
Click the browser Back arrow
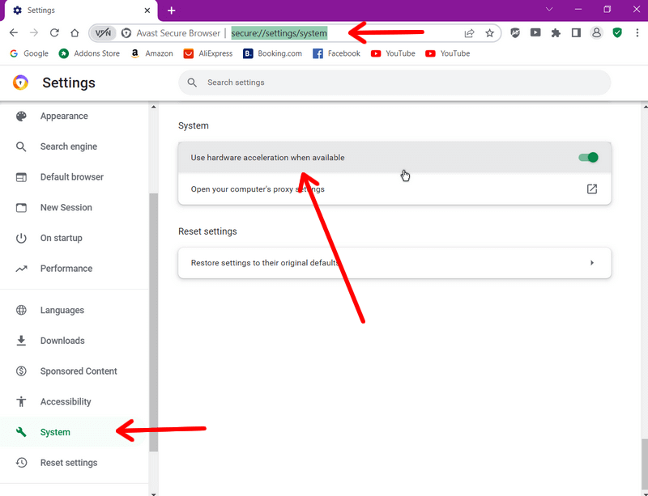click(14, 33)
